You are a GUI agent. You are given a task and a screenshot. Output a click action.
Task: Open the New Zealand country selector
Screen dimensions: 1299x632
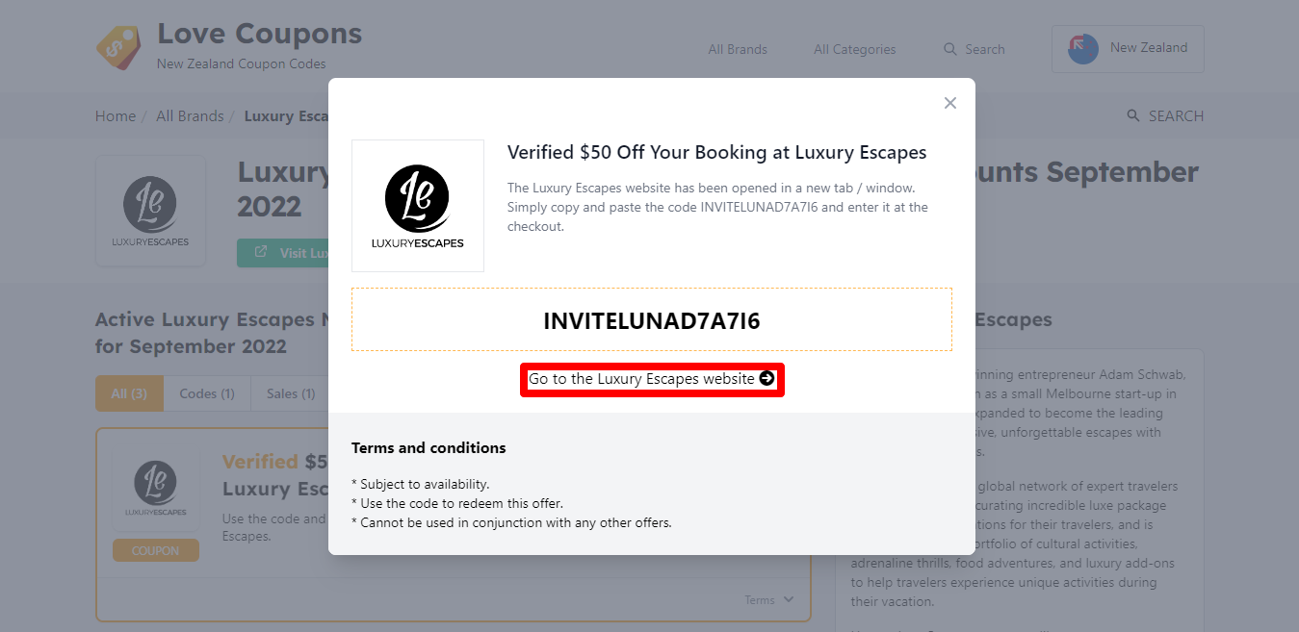tap(1128, 48)
